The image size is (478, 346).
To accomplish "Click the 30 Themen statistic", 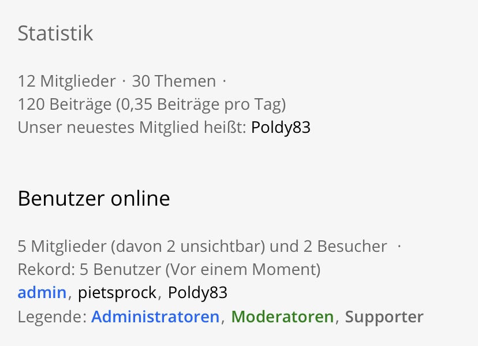I will (174, 81).
